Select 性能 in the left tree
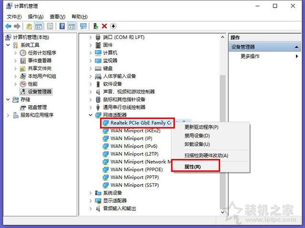Image resolution: width=305 pixels, height=228 pixels. tap(33, 84)
